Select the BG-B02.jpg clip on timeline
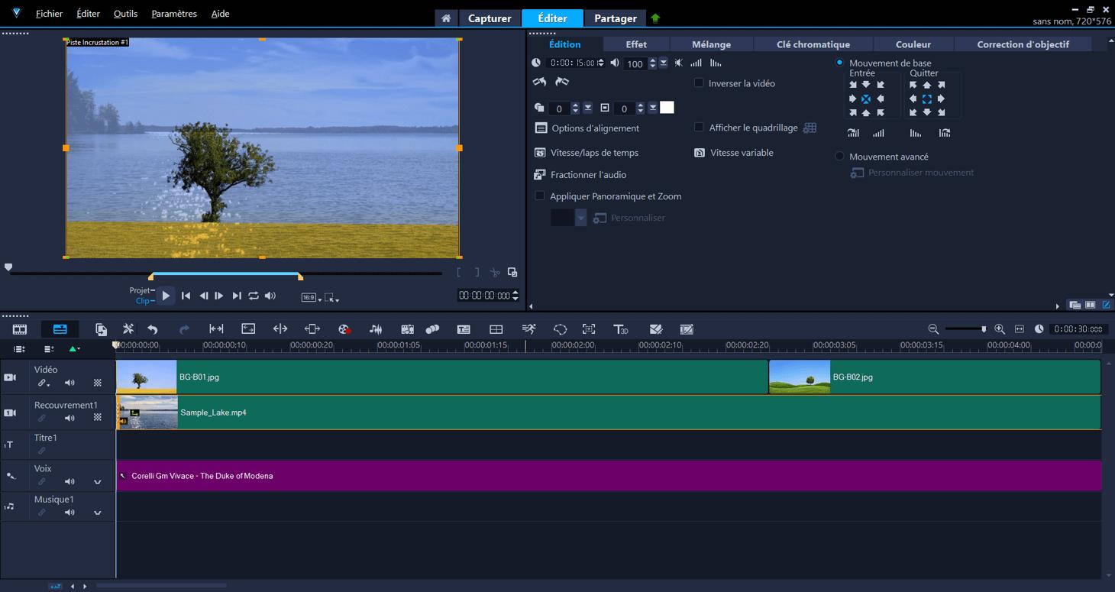 click(933, 377)
